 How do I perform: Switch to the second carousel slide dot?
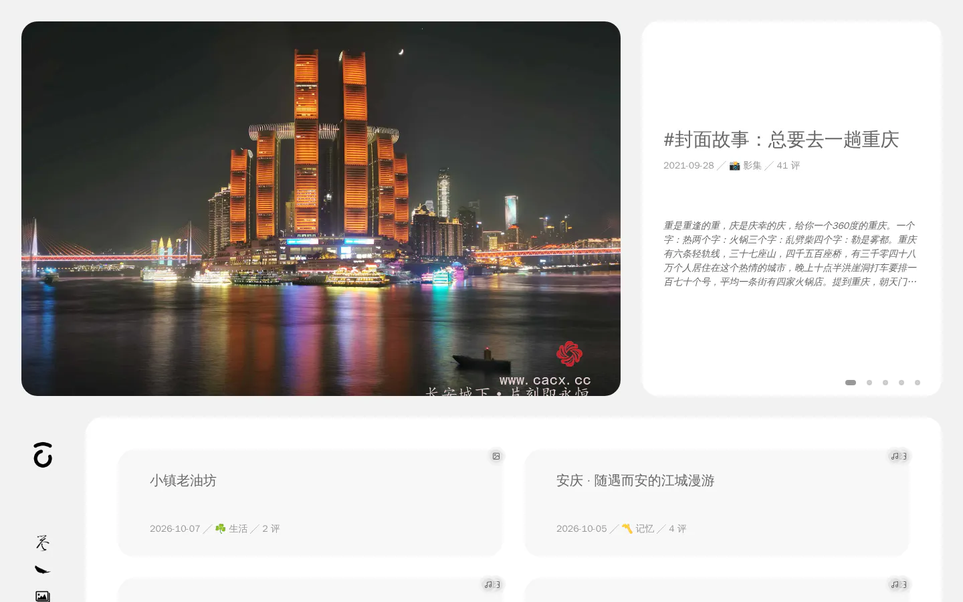[x=869, y=383]
